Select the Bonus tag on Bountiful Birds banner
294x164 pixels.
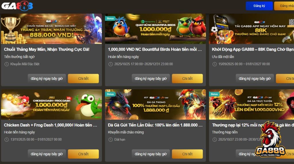coord(110,18)
